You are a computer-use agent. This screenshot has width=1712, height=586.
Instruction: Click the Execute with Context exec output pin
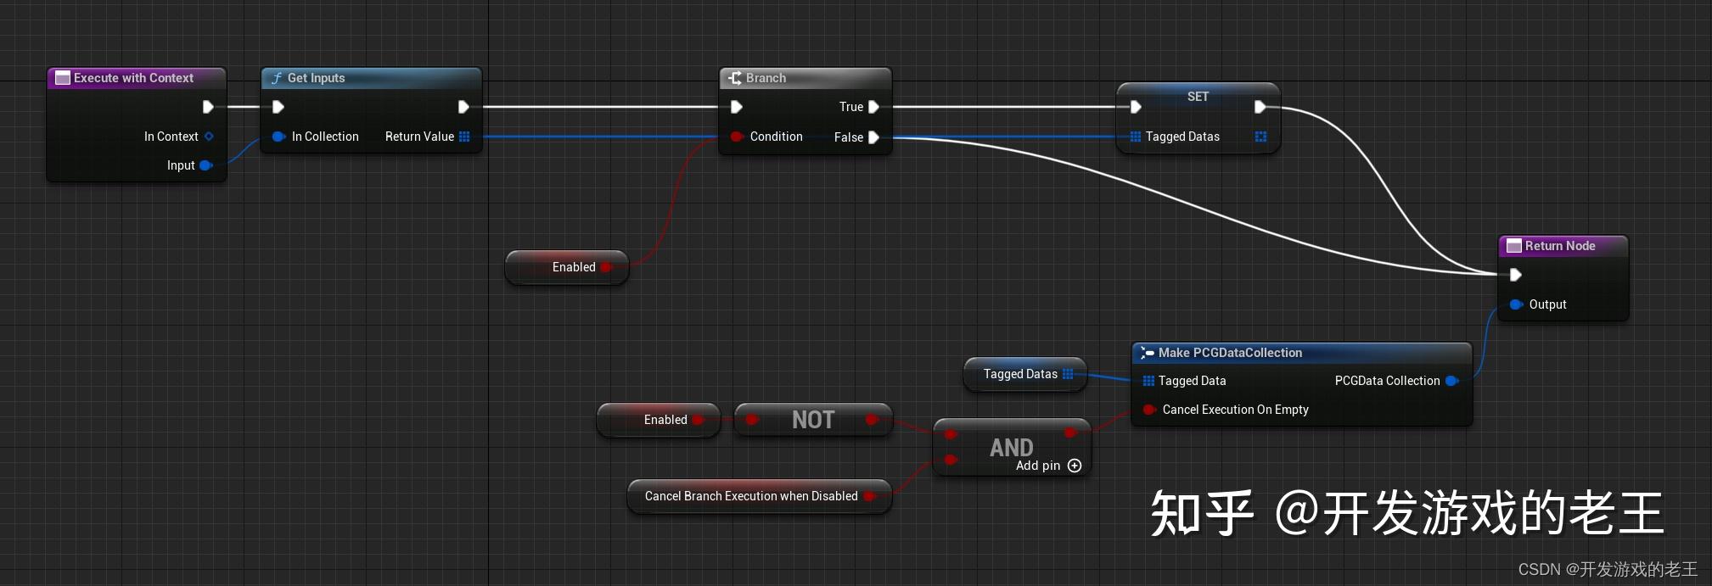point(208,107)
